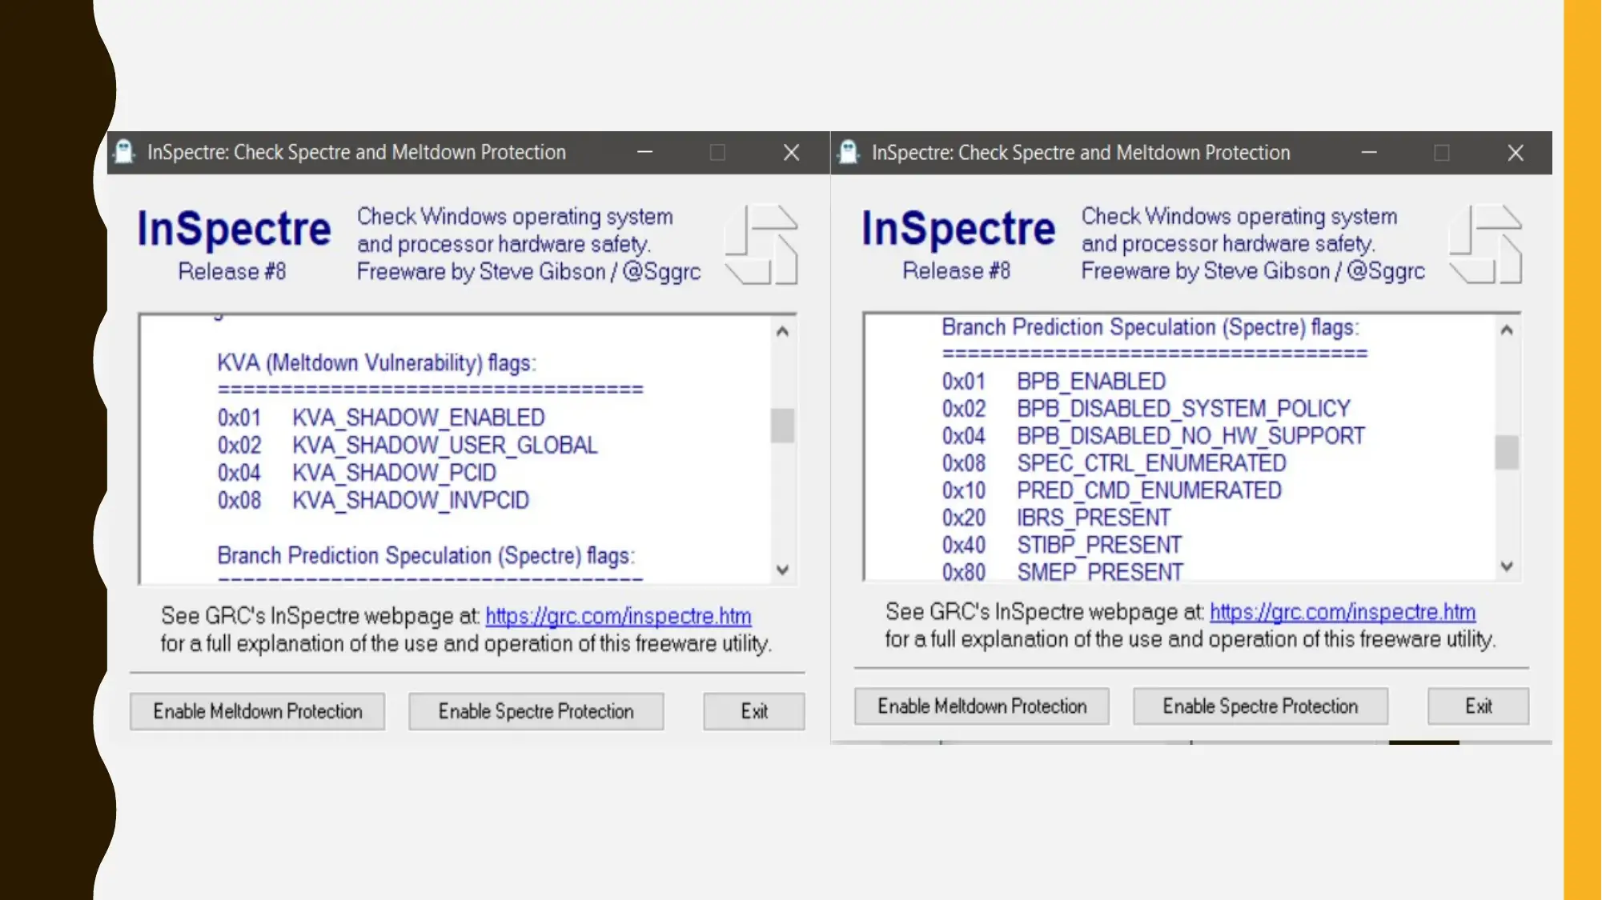Click SMEP_PRESENT flag line
Image resolution: width=1602 pixels, height=900 pixels.
pos(1062,572)
